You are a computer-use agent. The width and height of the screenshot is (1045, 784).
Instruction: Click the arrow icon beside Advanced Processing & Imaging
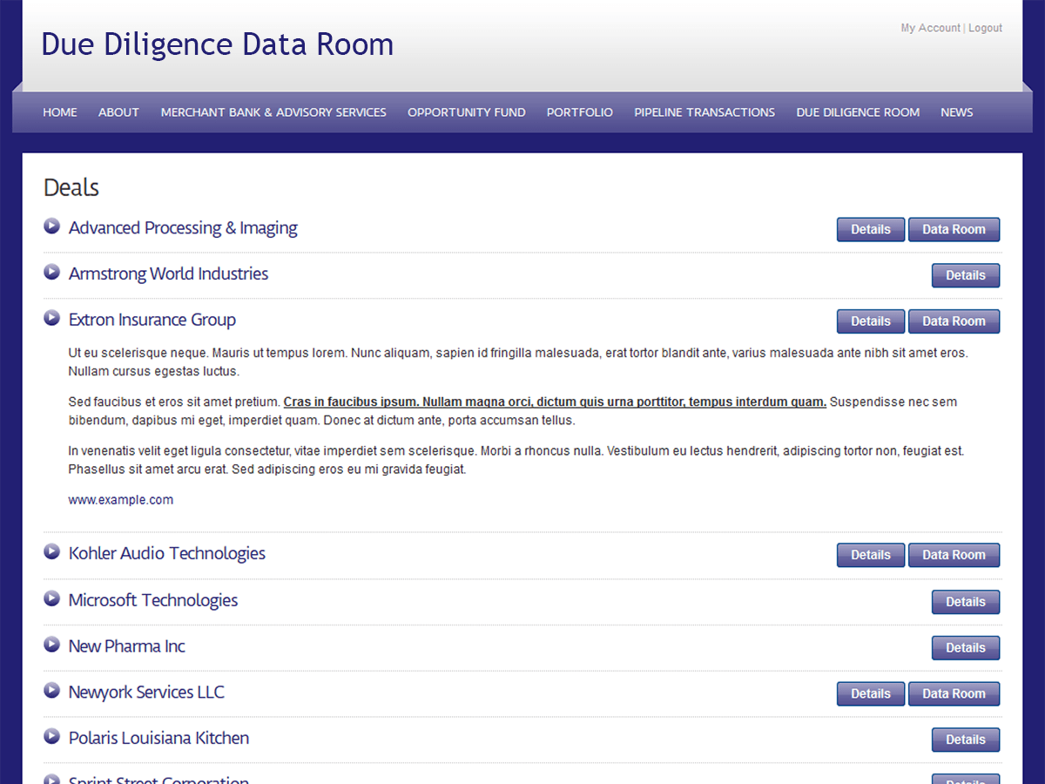pos(51,226)
